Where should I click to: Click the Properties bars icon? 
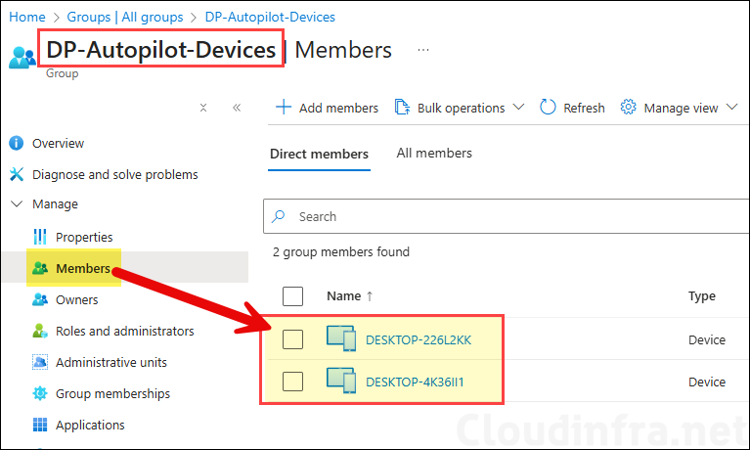coord(40,237)
